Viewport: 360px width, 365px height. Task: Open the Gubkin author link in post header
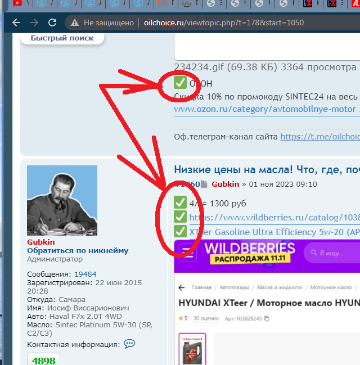(x=225, y=184)
